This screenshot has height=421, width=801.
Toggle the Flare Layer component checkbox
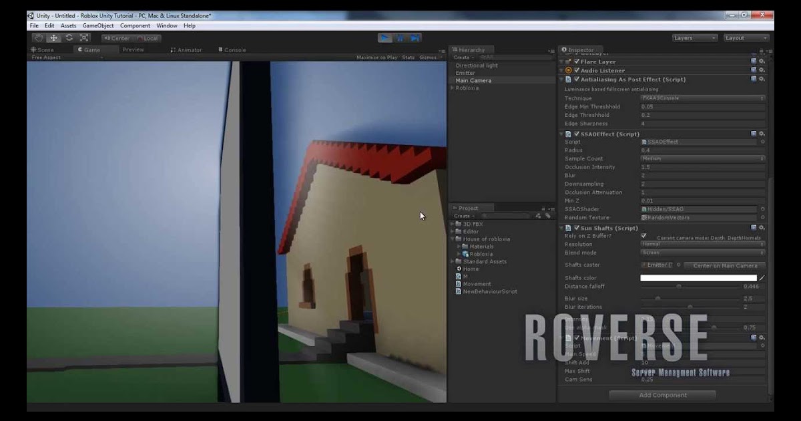click(577, 61)
